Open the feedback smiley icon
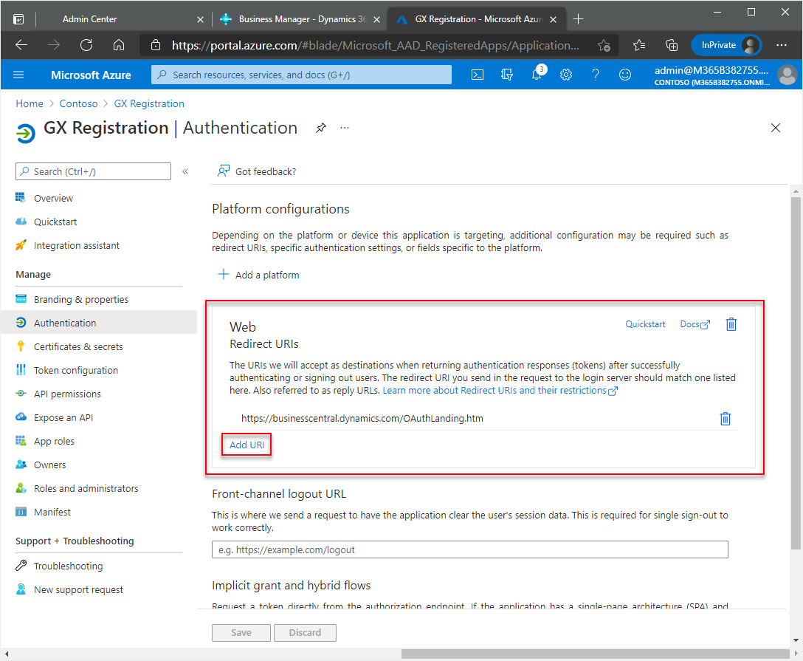The width and height of the screenshot is (803, 661). tap(625, 75)
